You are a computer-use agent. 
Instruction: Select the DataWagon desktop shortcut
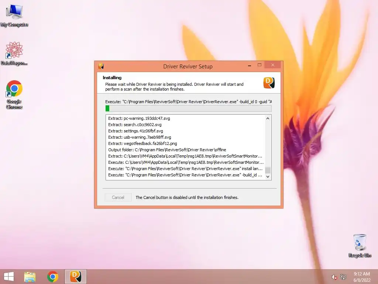pos(14,53)
